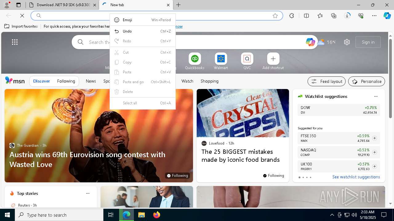The height and width of the screenshot is (221, 394).
Task: Open Firefox from the taskbar
Action: 157,215
